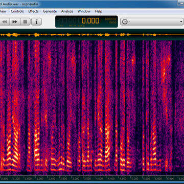This screenshot has width=184, height=184.
Task: Open the Effects menu
Action: (x=33, y=11)
